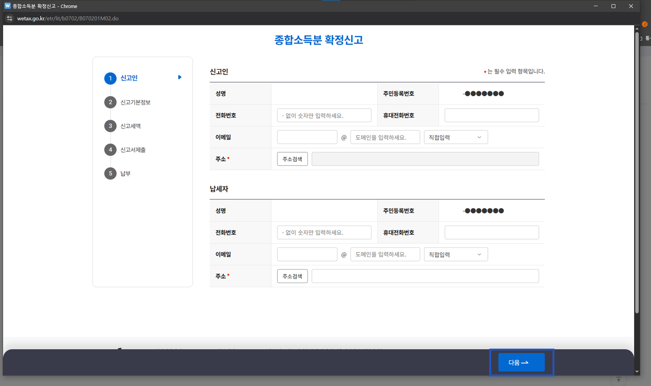Click the scroll-to-top arrow icon at bottom right

[x=619, y=380]
